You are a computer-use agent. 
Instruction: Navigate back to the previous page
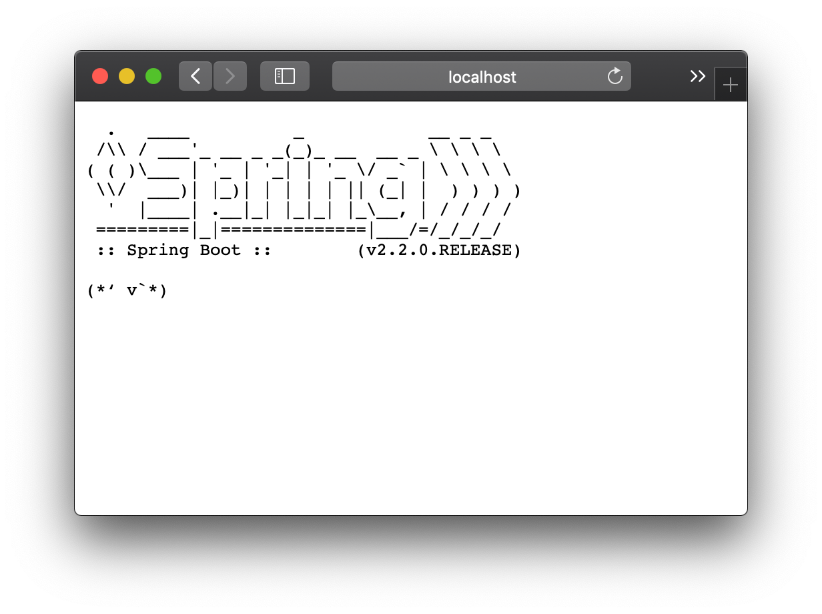point(195,76)
